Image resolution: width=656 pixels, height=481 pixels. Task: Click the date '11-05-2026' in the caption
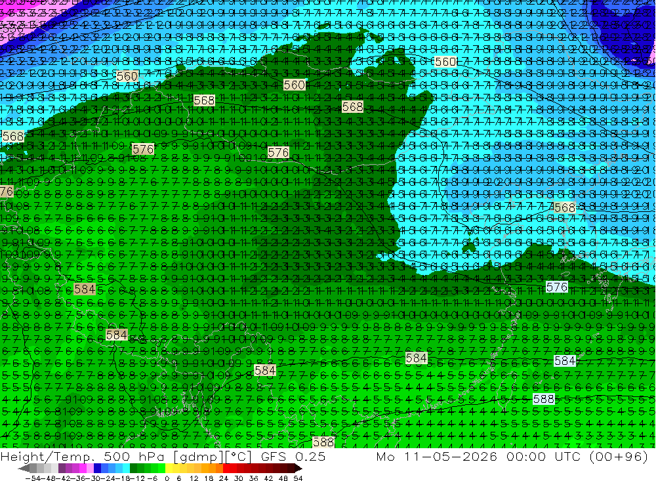tap(451, 457)
